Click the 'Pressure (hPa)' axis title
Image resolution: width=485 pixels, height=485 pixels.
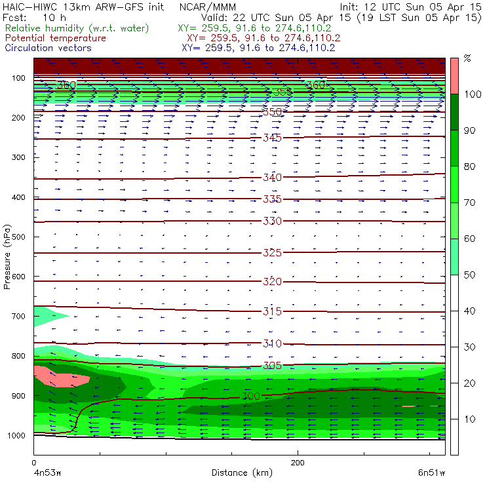pyautogui.click(x=7, y=257)
